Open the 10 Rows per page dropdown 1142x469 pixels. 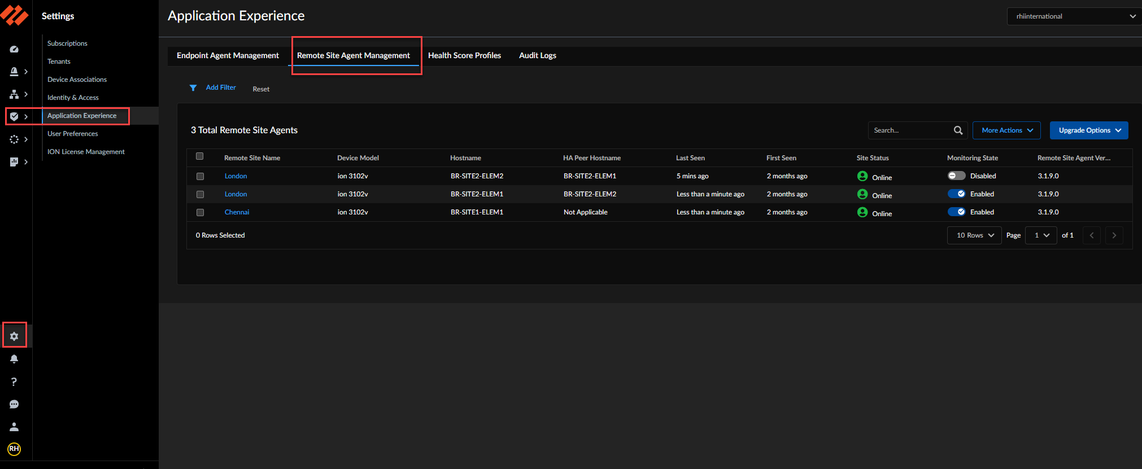pyautogui.click(x=974, y=235)
